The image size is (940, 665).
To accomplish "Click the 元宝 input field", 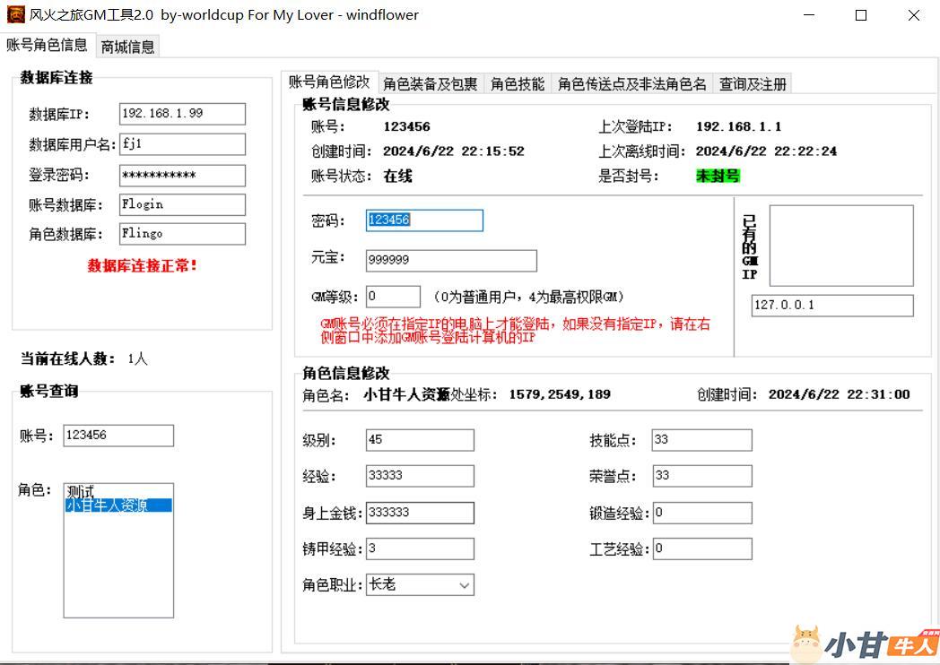I will pos(451,260).
